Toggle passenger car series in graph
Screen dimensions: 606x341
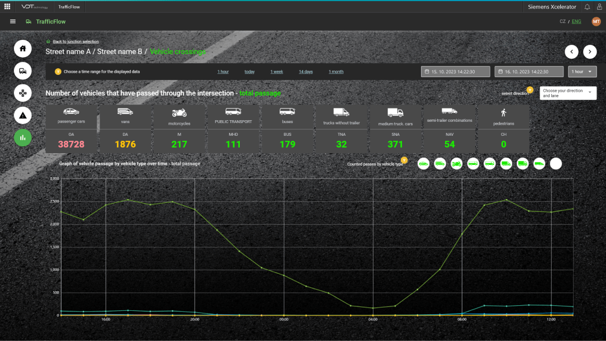tap(424, 164)
